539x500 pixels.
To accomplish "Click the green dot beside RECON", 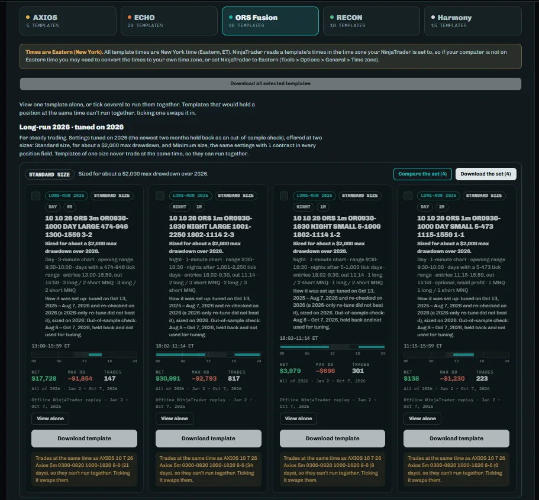I will pyautogui.click(x=332, y=17).
